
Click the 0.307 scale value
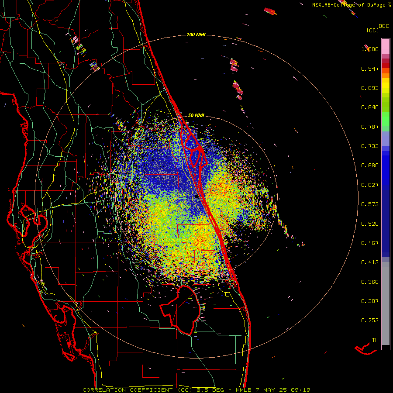(x=370, y=301)
